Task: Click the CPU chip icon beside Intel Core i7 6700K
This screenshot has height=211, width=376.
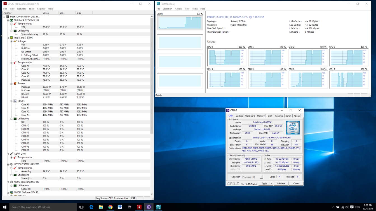Action: [11, 38]
